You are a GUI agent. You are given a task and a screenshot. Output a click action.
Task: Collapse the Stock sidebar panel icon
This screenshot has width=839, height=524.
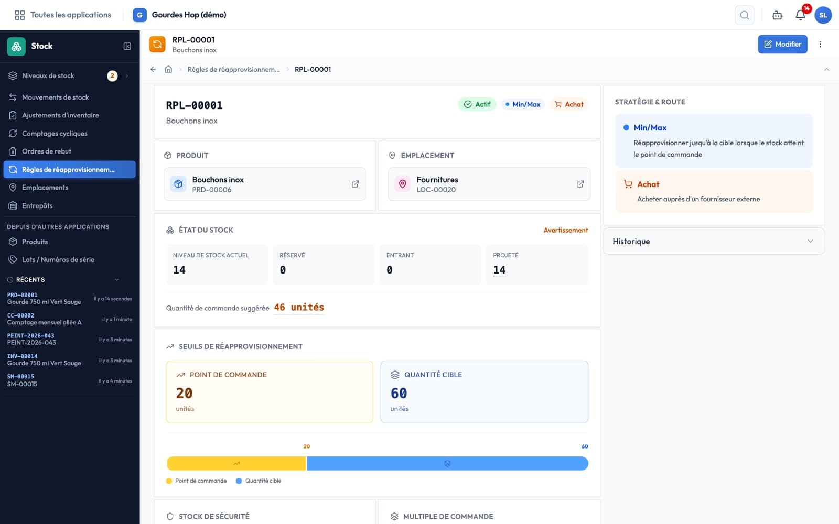tap(127, 46)
